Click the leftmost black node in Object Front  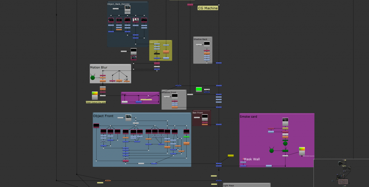click(96, 126)
